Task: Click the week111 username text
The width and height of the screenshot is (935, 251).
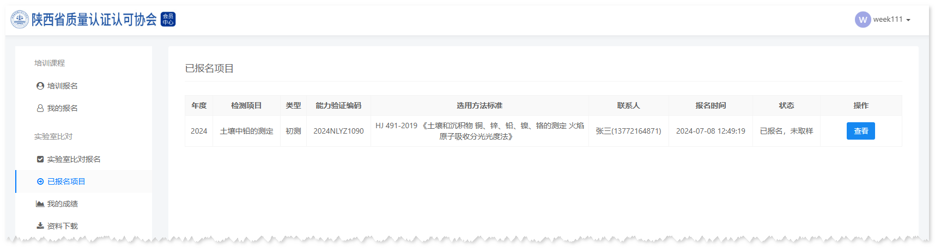Action: point(888,20)
